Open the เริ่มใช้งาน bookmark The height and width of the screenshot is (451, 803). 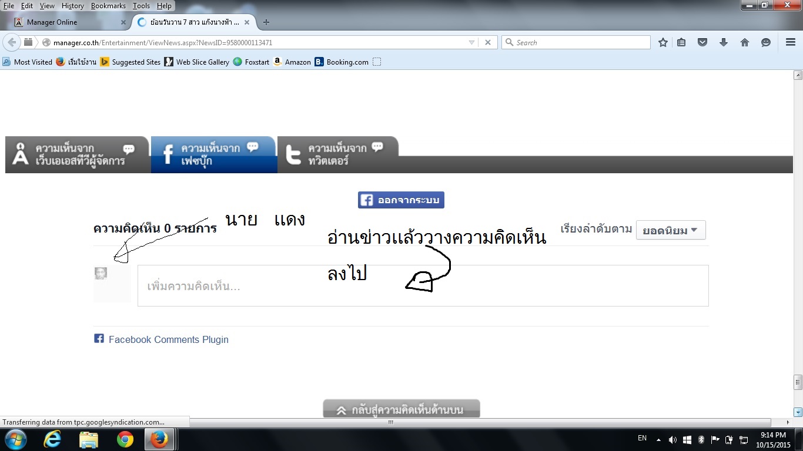point(76,62)
